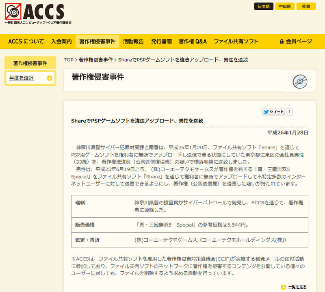The image size is (325, 292).
Task: Go to 活動報告 in the navigation bar
Action: (133, 41)
